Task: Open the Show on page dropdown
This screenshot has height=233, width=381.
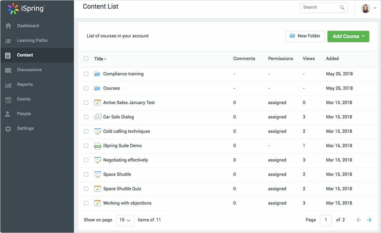Action: (125, 220)
